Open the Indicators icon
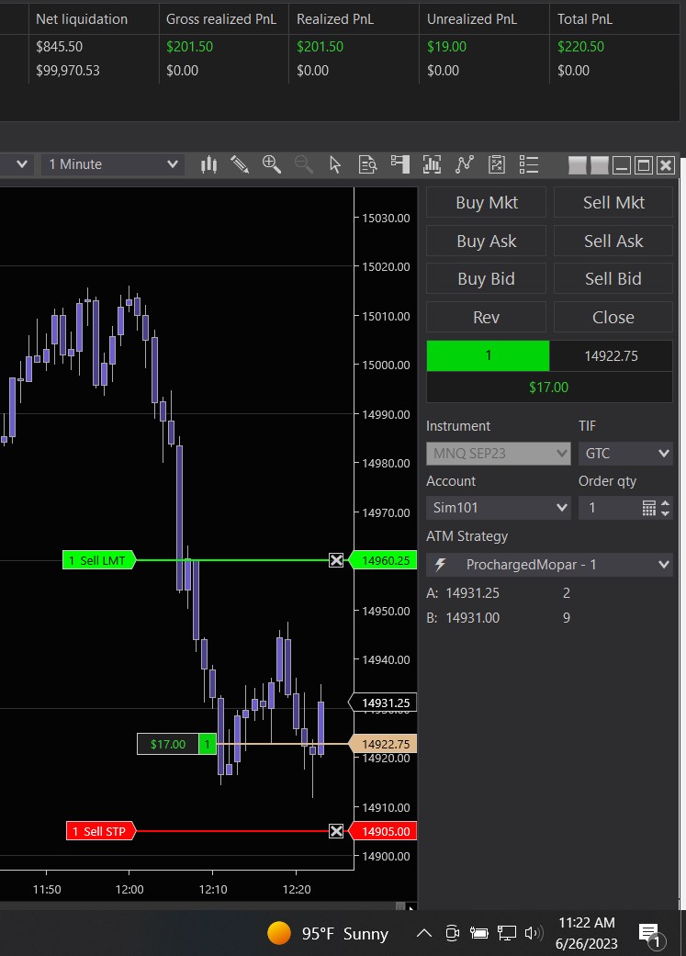 tap(464, 164)
